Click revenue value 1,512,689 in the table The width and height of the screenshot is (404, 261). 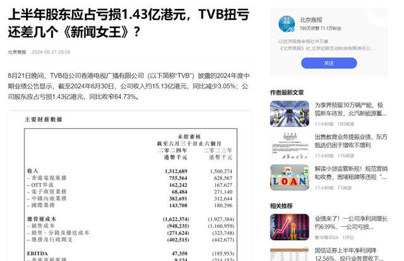click(176, 171)
